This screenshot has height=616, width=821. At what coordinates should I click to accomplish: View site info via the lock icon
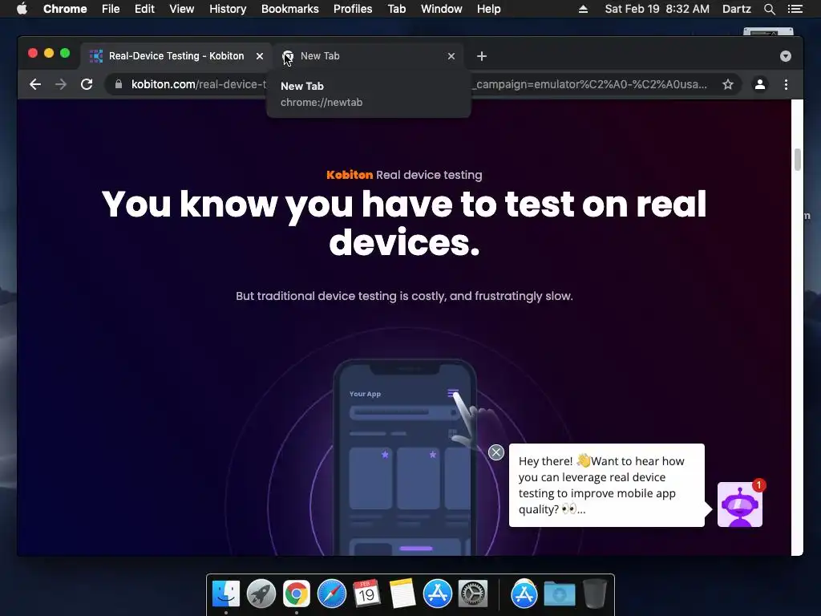point(119,84)
